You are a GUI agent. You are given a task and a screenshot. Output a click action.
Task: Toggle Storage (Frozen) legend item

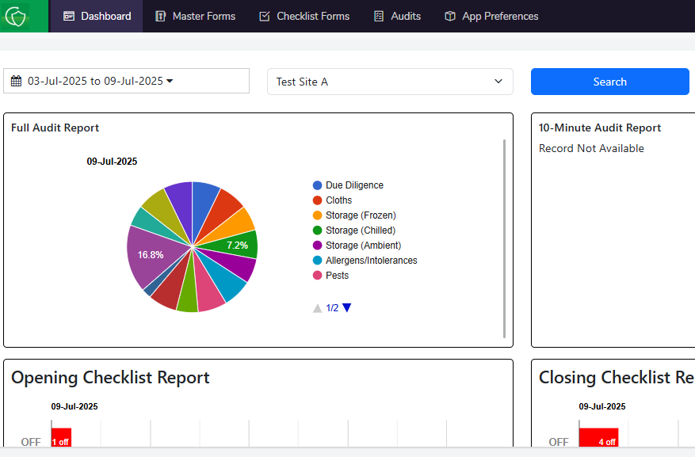coord(361,215)
